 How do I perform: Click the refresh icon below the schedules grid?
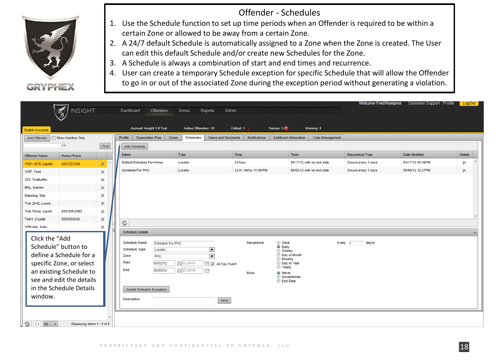tap(124, 223)
